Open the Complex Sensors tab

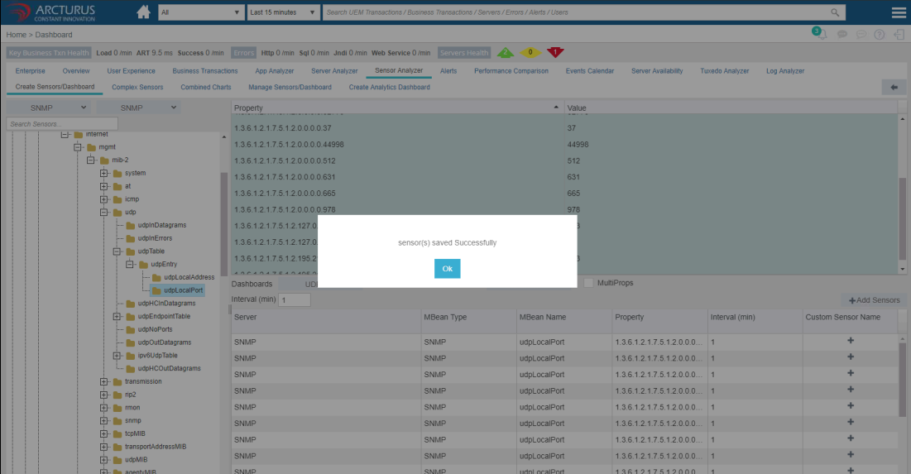tap(137, 87)
